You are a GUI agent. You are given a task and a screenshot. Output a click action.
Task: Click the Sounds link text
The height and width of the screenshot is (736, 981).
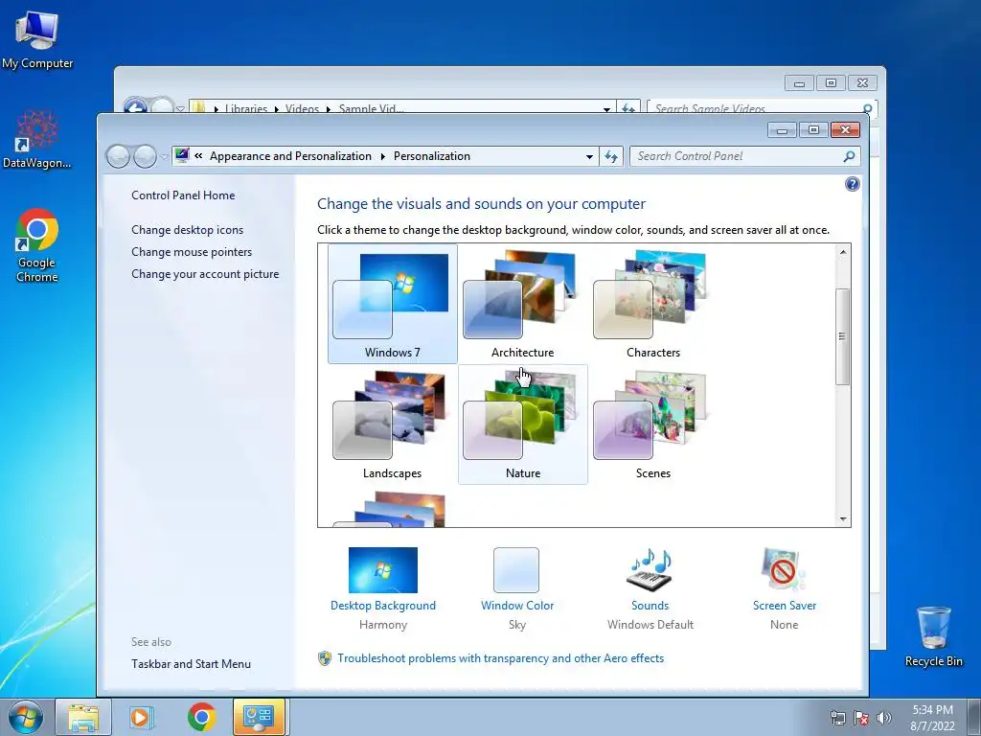[650, 606]
